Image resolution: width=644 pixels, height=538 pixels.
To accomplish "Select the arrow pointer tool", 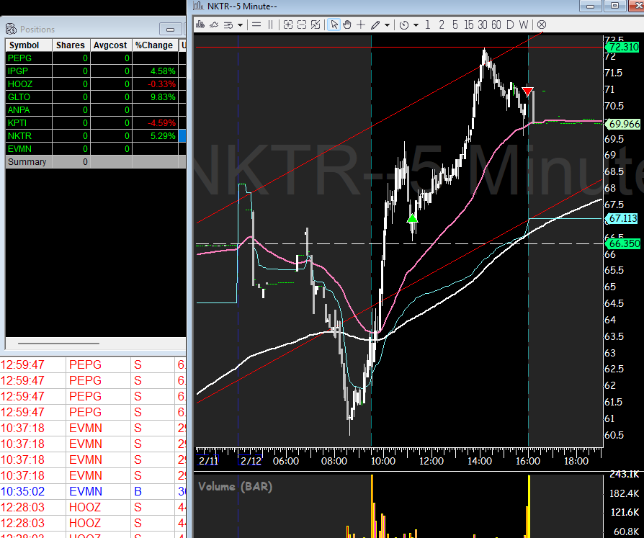I will [x=334, y=25].
